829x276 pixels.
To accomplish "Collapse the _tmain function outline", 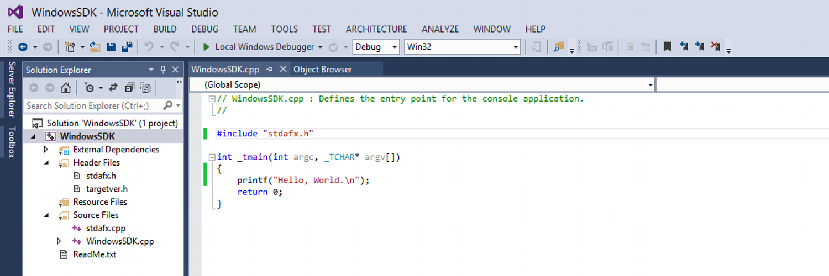I will 212,157.
